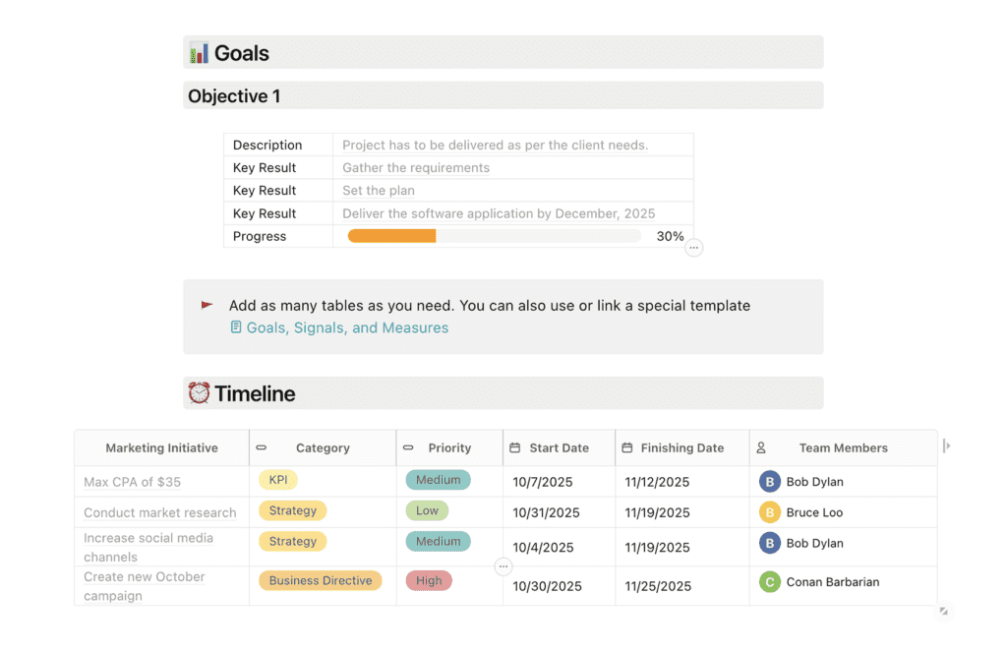Click the select icon in Priority header
Screen dimensions: 1007x652
[x=408, y=448]
